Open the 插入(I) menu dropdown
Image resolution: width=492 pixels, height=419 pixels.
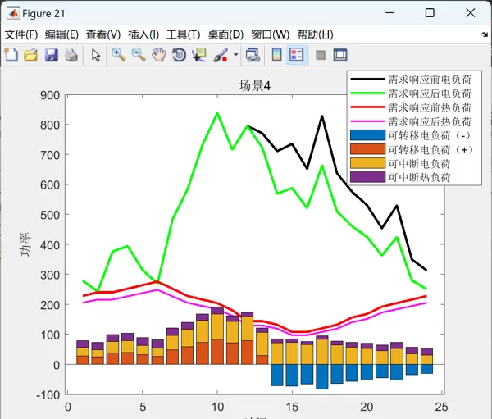pos(143,34)
